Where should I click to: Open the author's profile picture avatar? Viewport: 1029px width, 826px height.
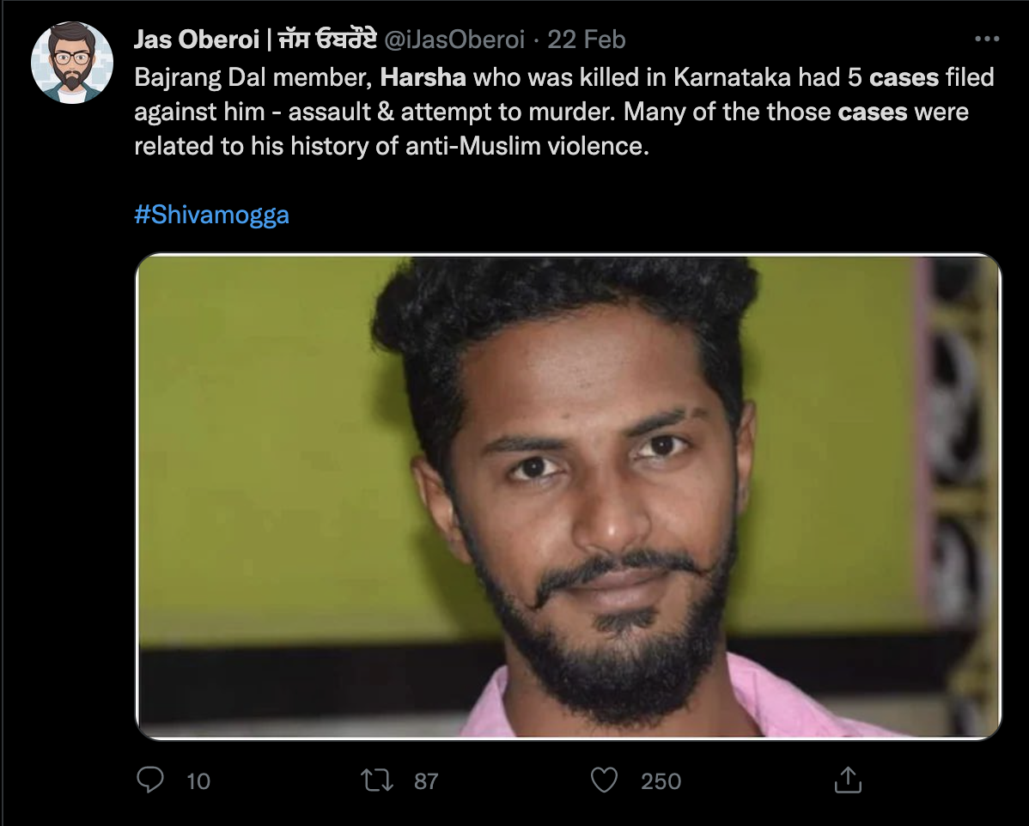[72, 63]
